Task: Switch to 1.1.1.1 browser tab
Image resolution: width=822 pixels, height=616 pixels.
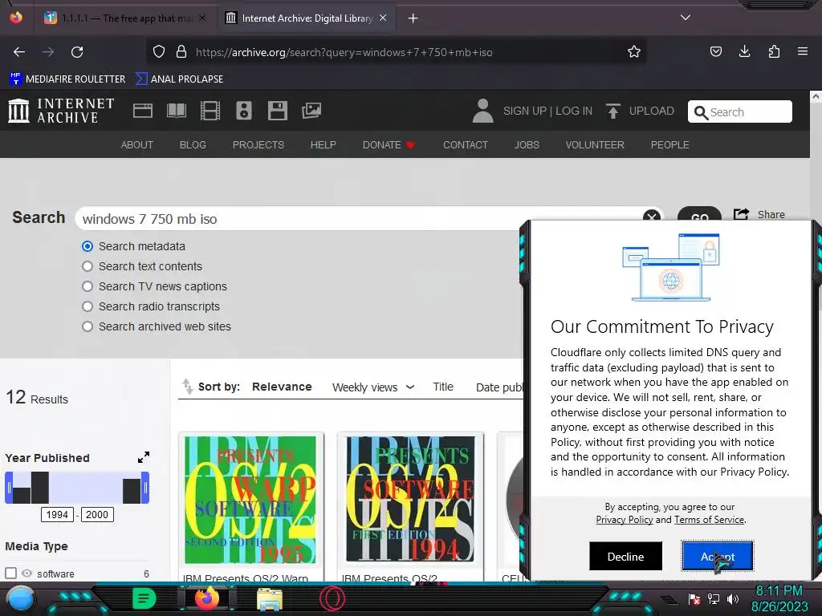Action: [x=125, y=18]
